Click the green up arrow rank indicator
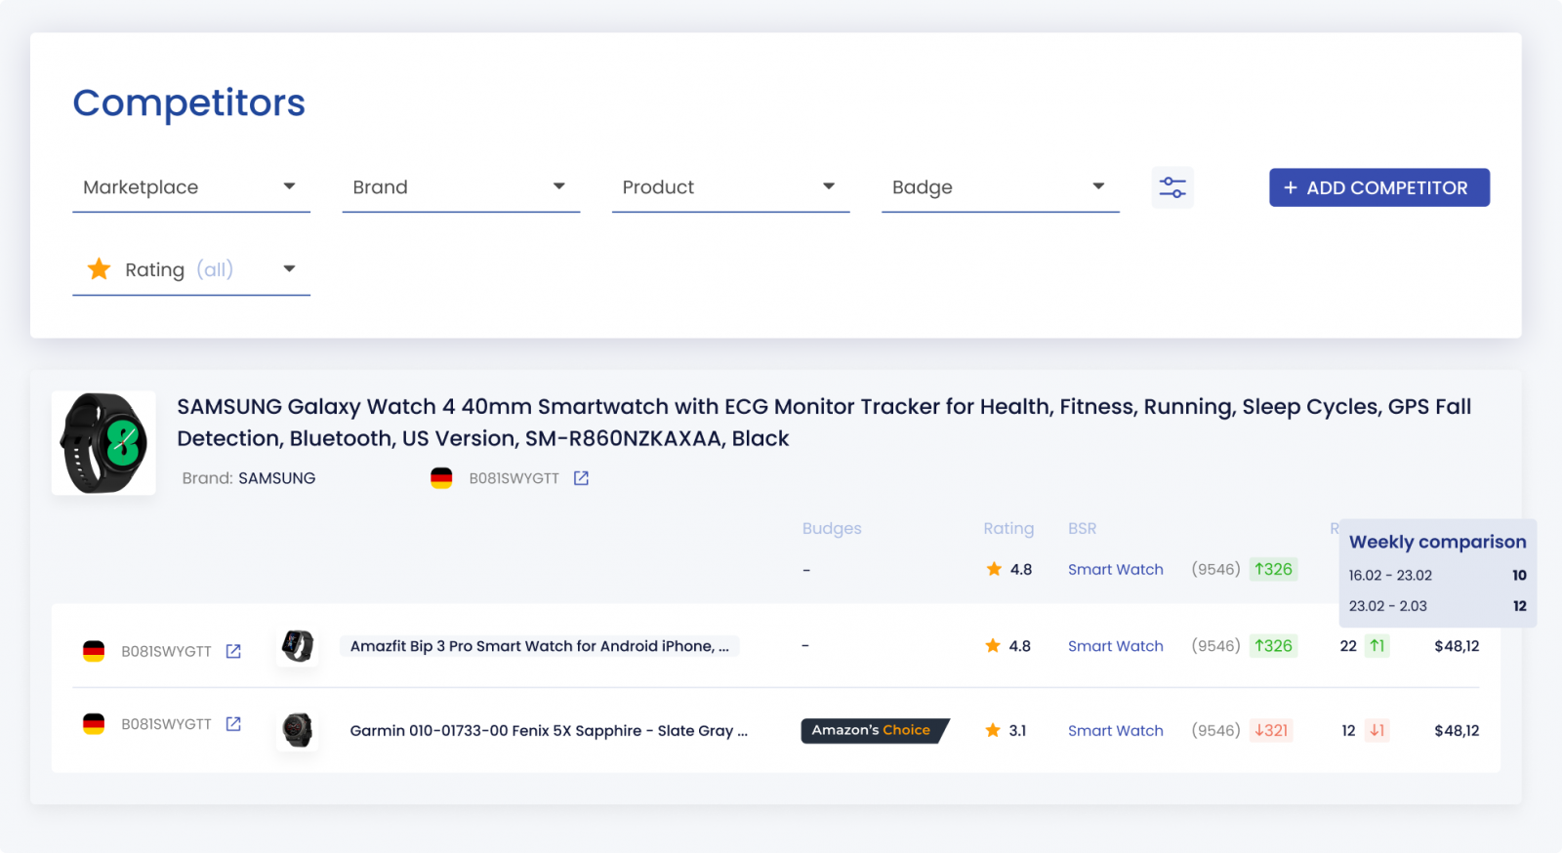 pyautogui.click(x=1377, y=646)
